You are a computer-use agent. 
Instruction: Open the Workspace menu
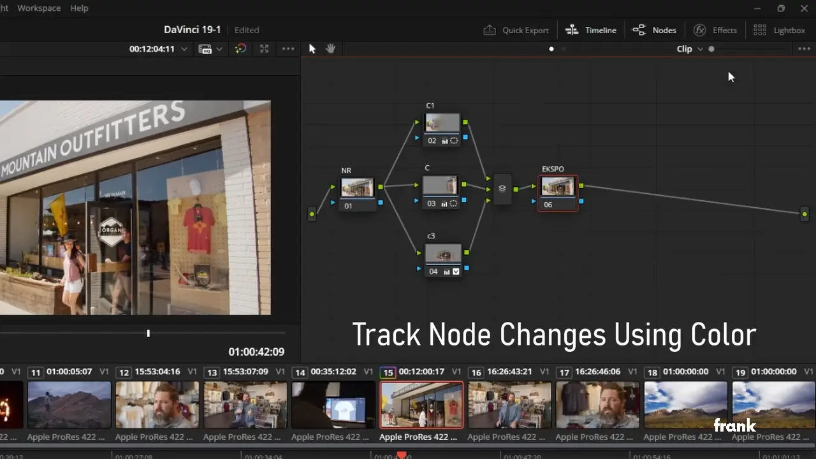39,8
